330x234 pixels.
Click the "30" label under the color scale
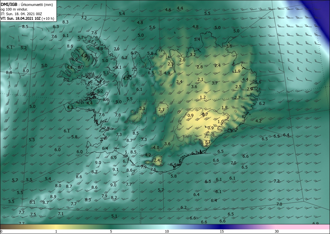click(x=277, y=231)
